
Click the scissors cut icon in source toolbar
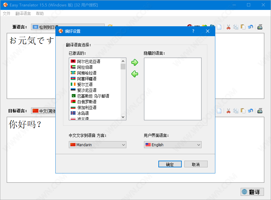pyautogui.click(x=228, y=27)
